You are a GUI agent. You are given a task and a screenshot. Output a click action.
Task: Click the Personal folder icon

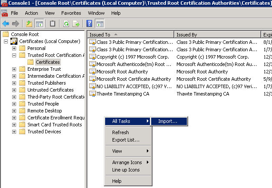[22, 48]
